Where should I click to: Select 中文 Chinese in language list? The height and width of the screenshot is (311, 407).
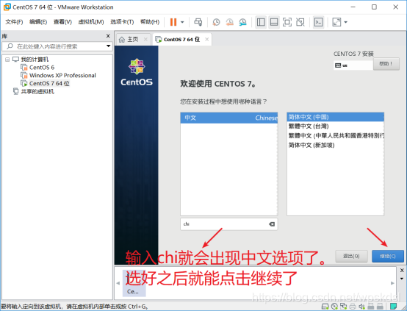[x=229, y=118]
